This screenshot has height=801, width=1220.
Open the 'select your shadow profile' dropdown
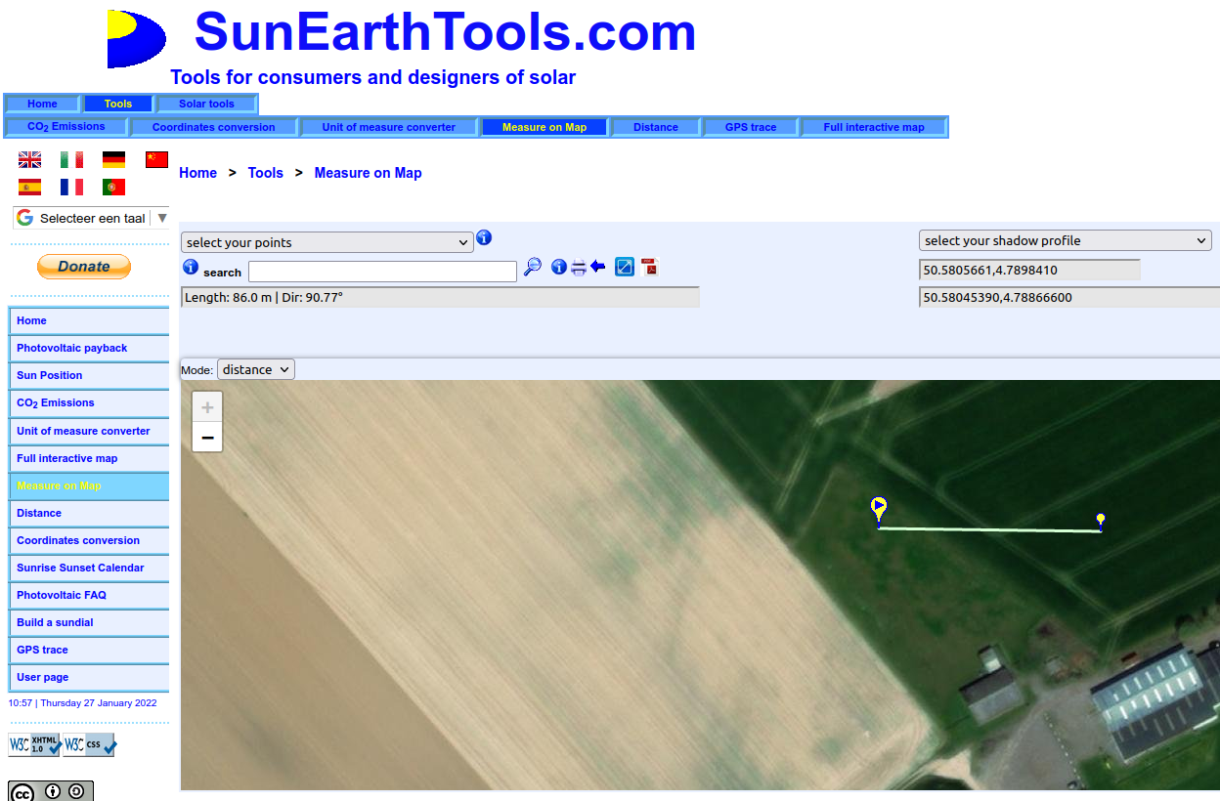click(x=1066, y=240)
